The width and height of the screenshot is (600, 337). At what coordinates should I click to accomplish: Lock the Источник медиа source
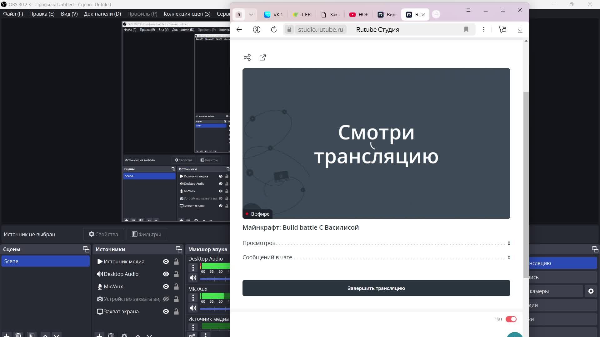point(176,261)
